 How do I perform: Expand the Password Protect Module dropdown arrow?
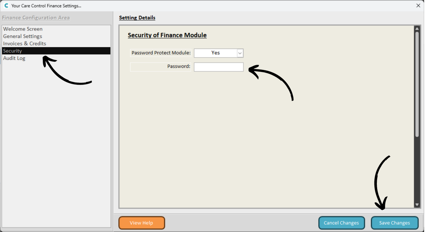tap(240, 53)
